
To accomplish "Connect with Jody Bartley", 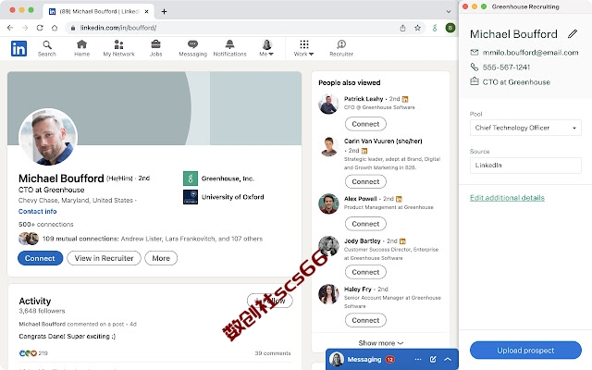I will [365, 271].
